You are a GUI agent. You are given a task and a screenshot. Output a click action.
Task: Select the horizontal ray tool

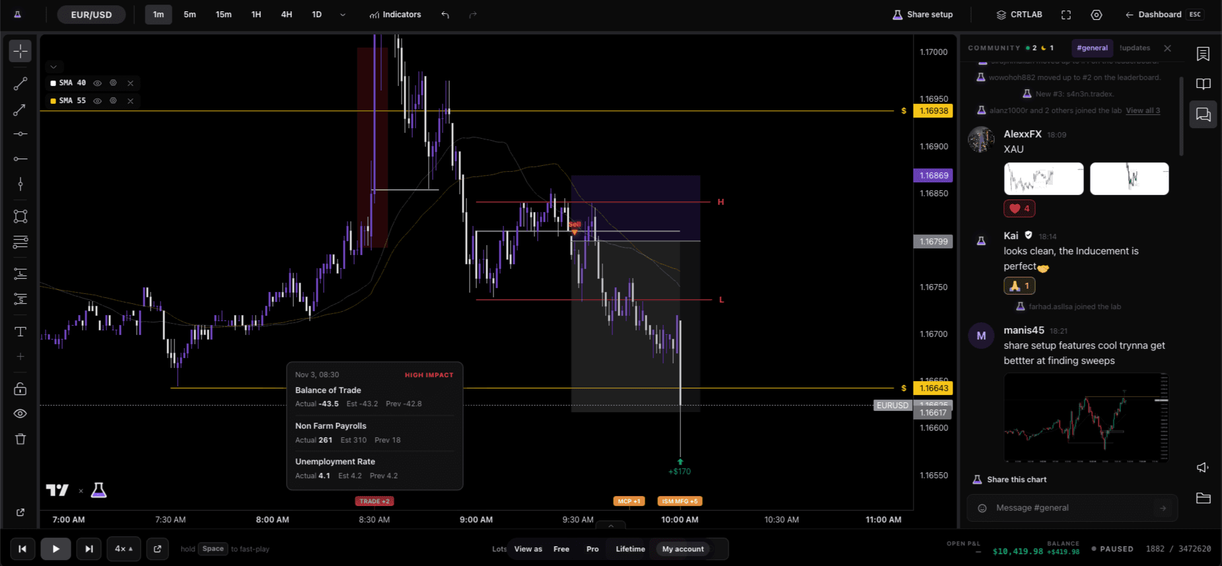(20, 159)
